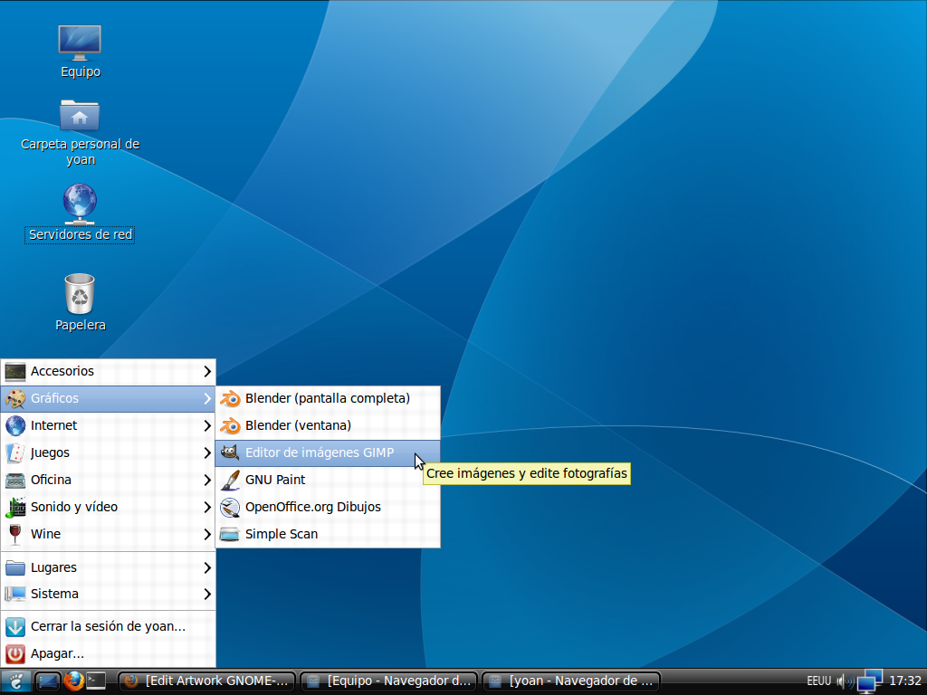Click the Juegos submenu arrow
This screenshot has height=695, width=927.
pyautogui.click(x=207, y=452)
